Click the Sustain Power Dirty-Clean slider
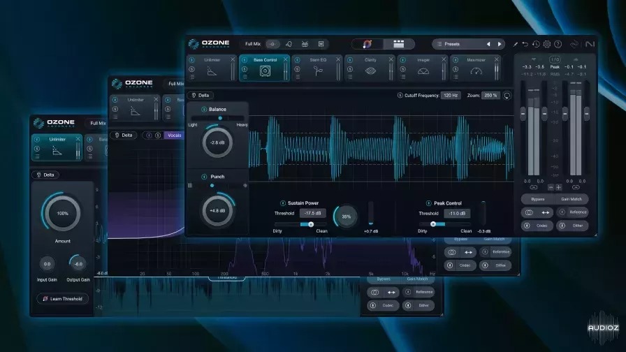626x352 pixels. 300,224
